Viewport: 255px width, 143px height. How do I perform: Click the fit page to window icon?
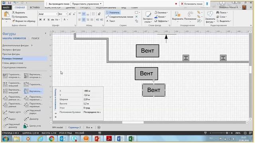[245, 133]
